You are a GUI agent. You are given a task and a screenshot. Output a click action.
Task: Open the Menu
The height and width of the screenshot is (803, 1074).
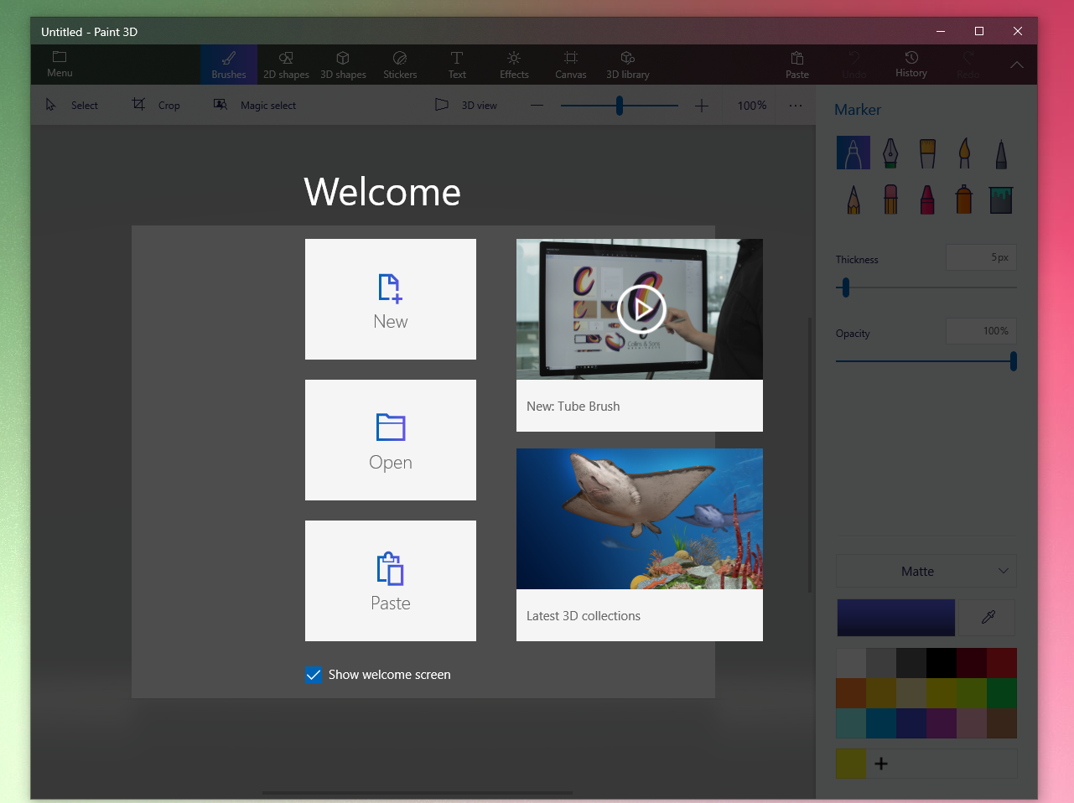coord(59,65)
